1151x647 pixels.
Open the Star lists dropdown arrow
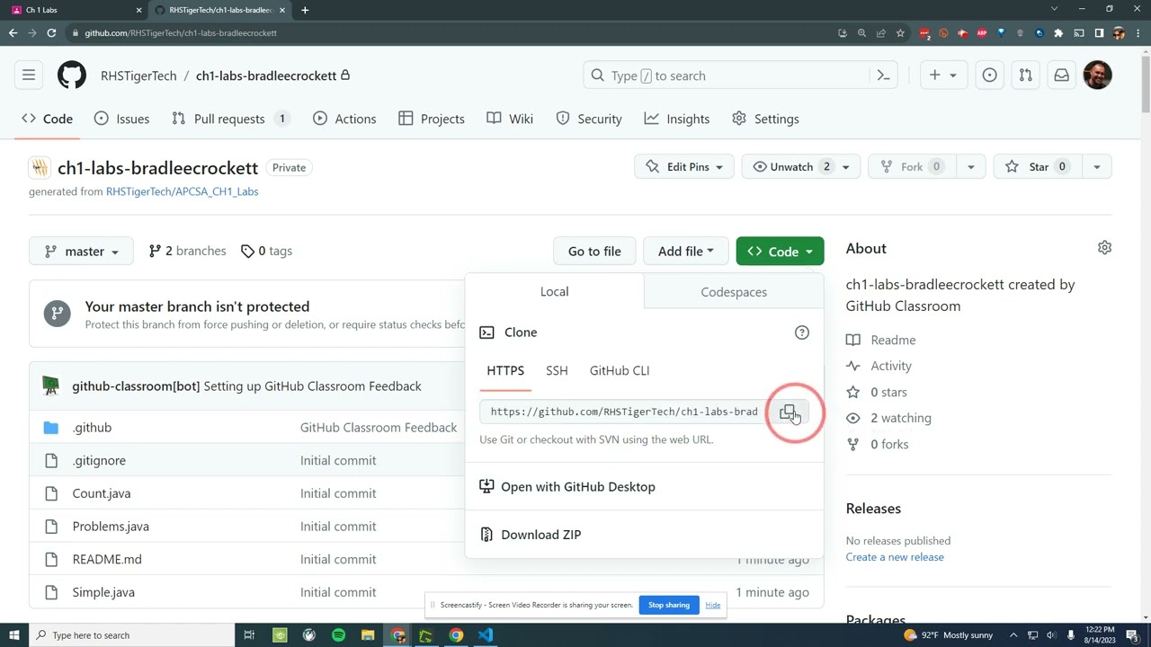tap(1096, 166)
